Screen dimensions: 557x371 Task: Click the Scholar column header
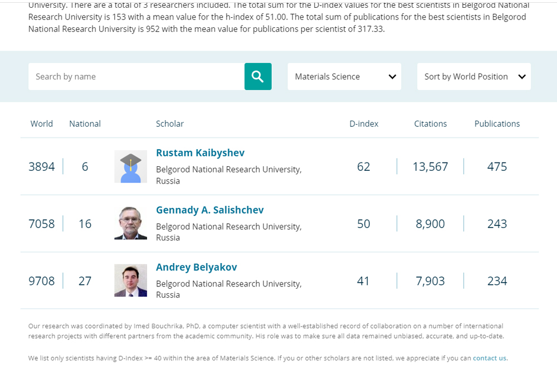click(170, 123)
